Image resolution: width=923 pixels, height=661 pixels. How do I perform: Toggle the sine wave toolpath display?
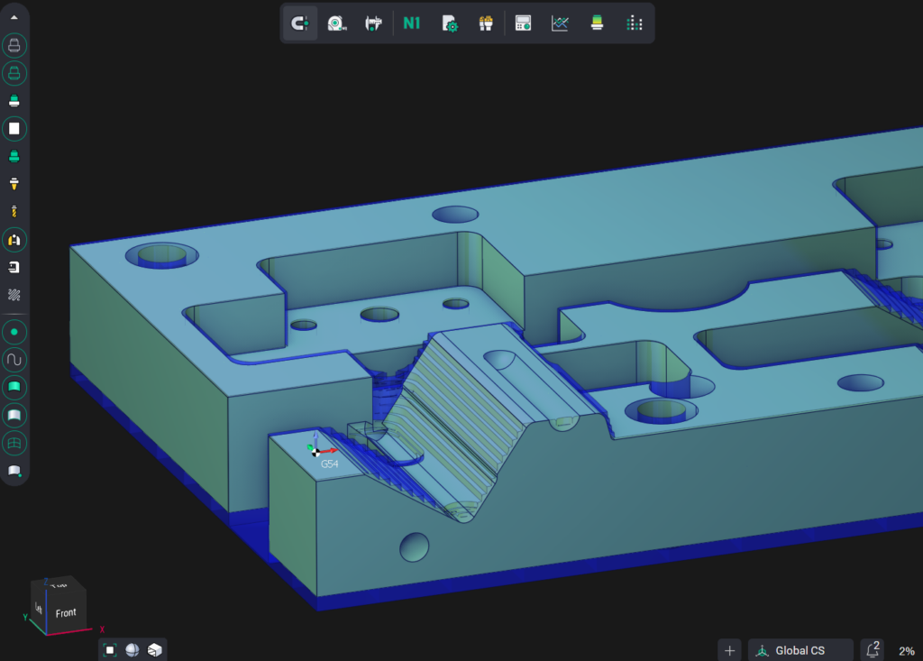[x=15, y=360]
